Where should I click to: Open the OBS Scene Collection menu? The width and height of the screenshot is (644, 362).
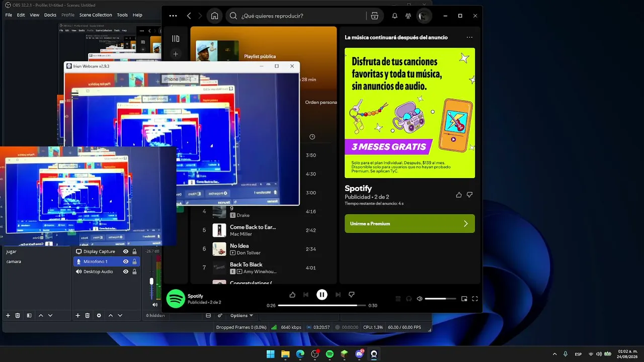click(96, 15)
